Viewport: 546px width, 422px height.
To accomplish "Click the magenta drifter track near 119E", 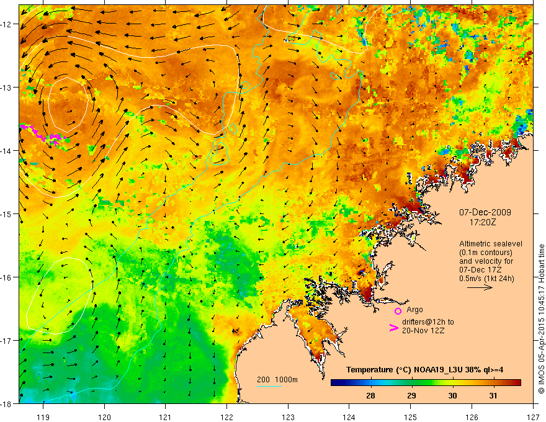I will tap(43, 134).
